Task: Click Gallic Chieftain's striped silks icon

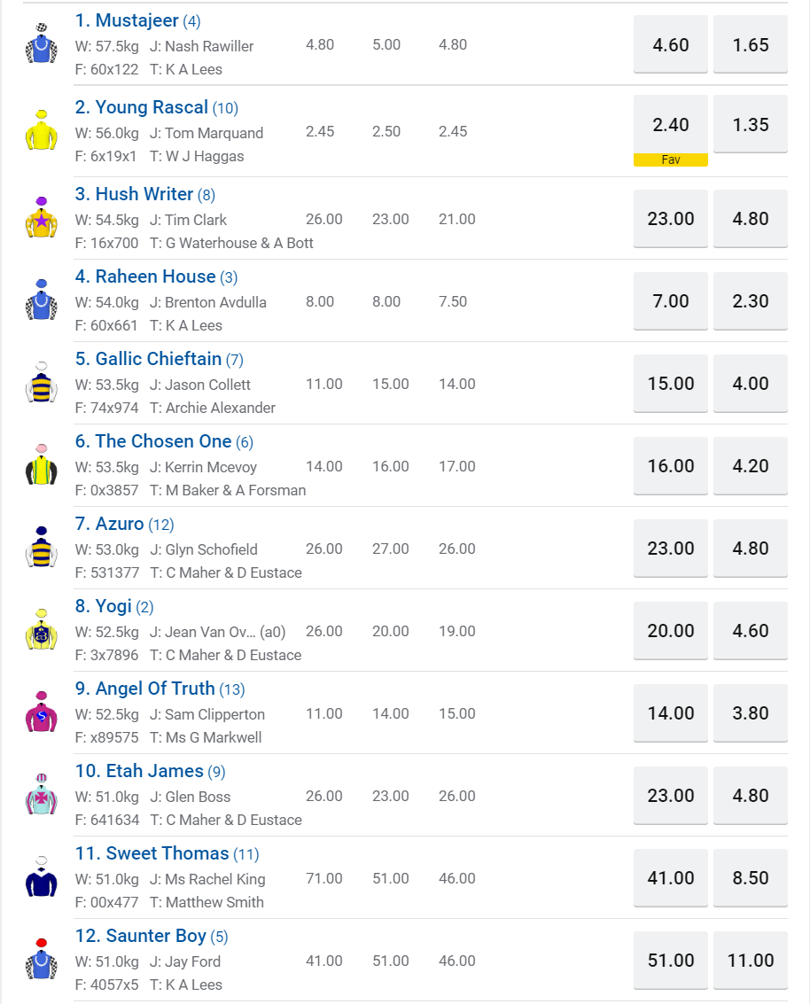Action: click(41, 383)
